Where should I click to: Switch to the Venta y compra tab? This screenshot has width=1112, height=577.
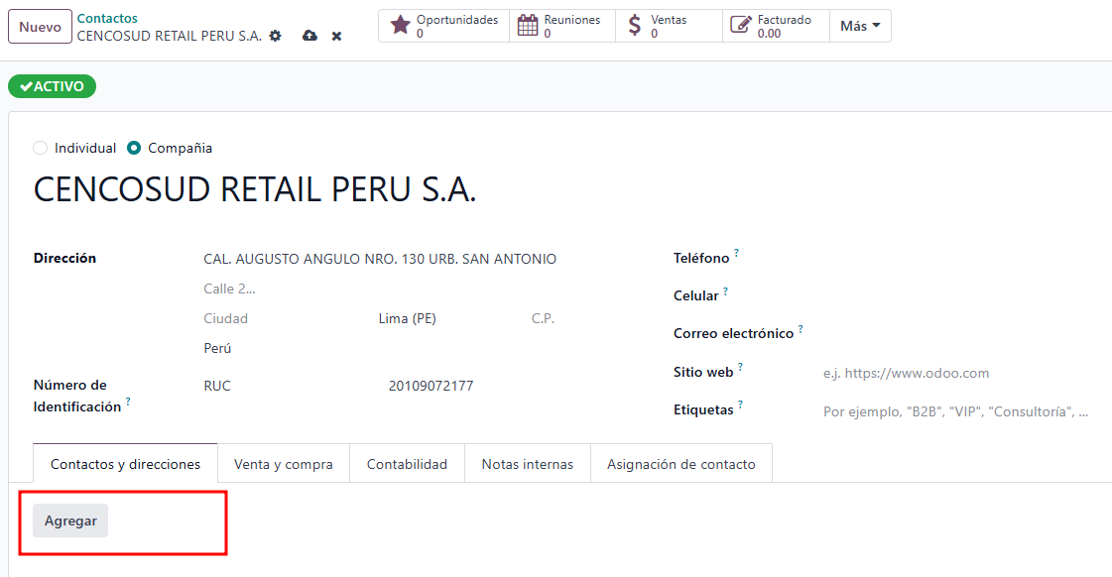[x=284, y=464]
